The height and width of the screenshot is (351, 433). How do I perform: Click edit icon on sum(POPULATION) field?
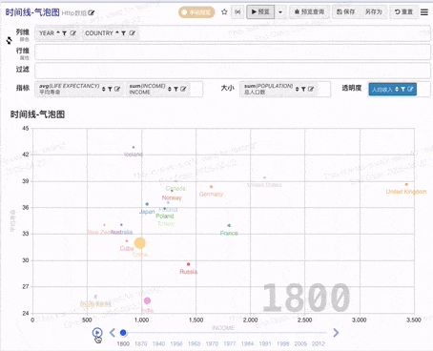(311, 89)
